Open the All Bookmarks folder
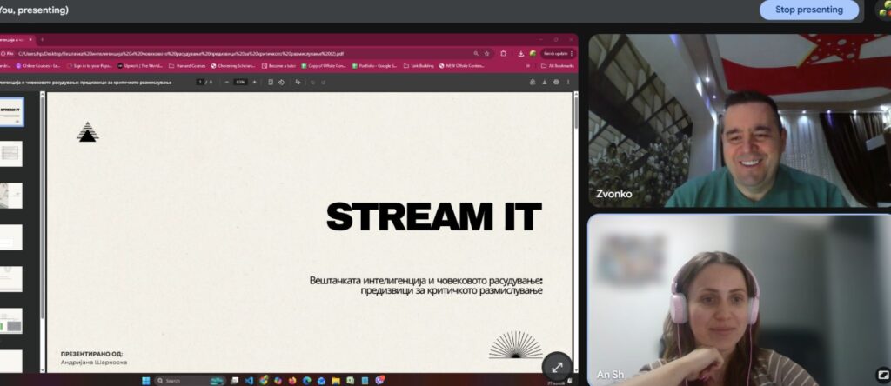This screenshot has height=386, width=891. [x=555, y=65]
